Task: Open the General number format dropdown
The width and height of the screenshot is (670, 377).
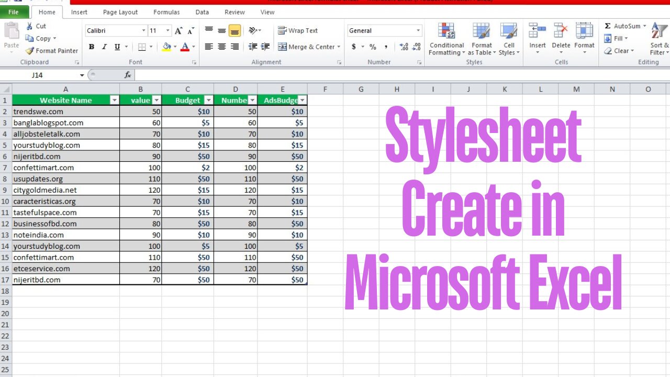Action: click(418, 31)
